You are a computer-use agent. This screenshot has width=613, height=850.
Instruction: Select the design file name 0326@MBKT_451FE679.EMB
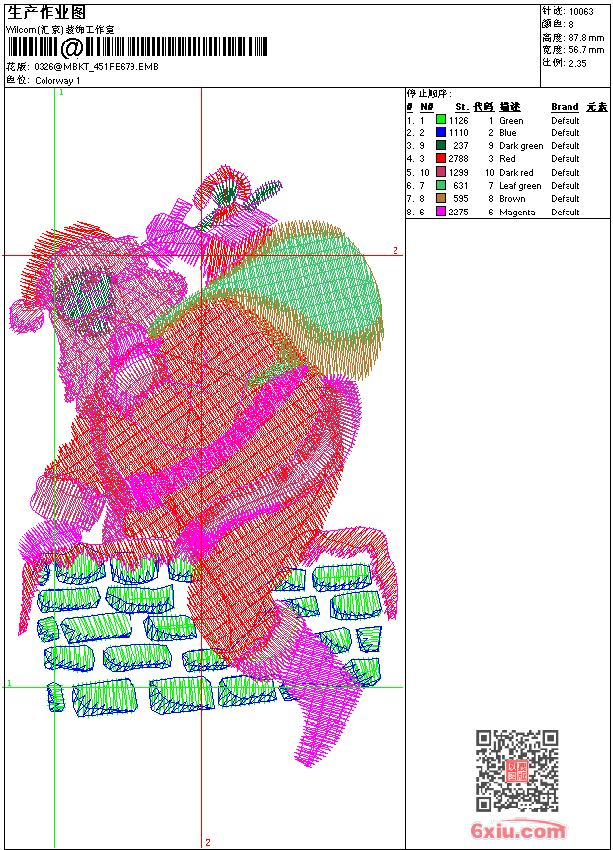click(x=96, y=66)
